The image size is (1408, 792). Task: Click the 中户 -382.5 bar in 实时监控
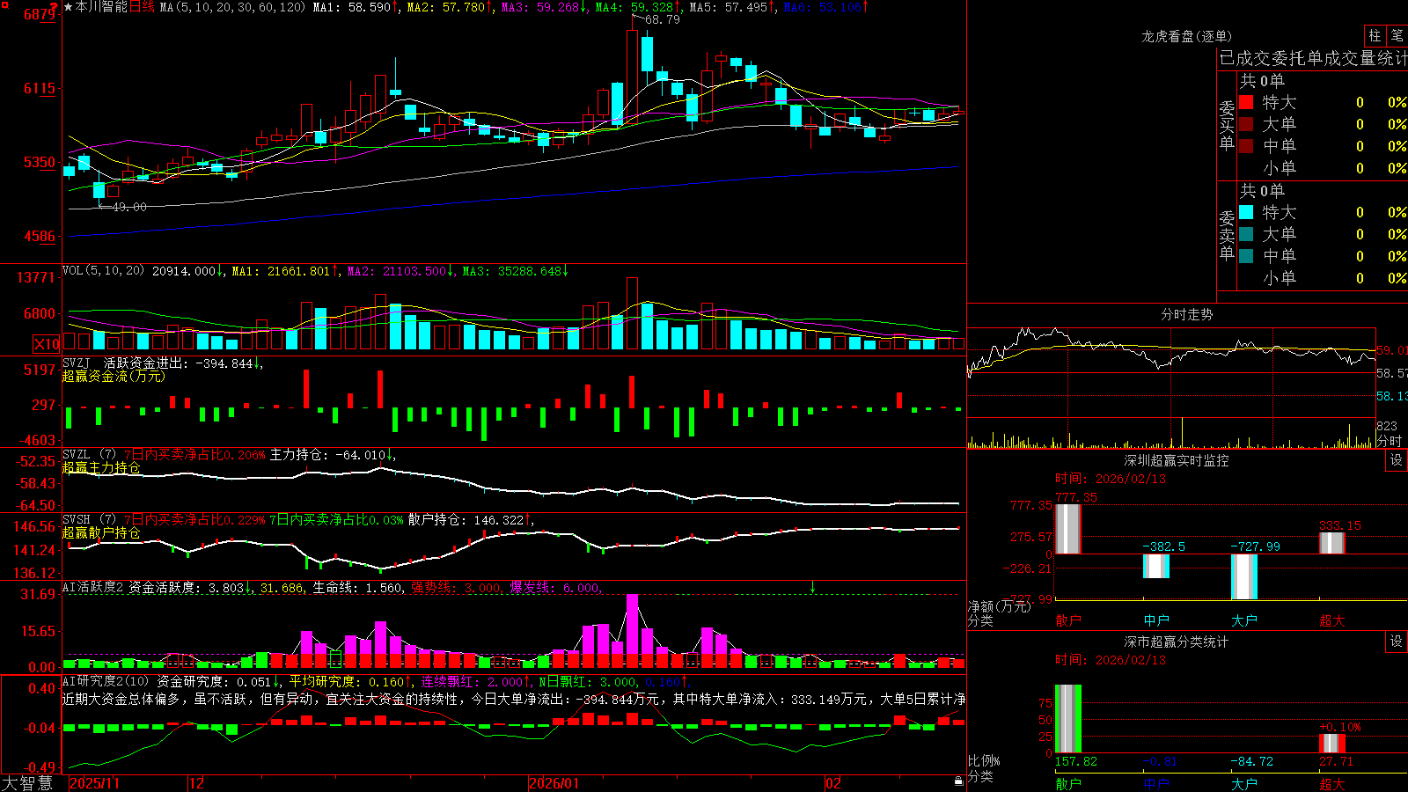[1155, 566]
